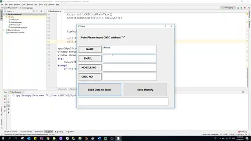Screen dimensions: 251x141
Task: Focus the CNIC NO text field
Action: [129, 77]
